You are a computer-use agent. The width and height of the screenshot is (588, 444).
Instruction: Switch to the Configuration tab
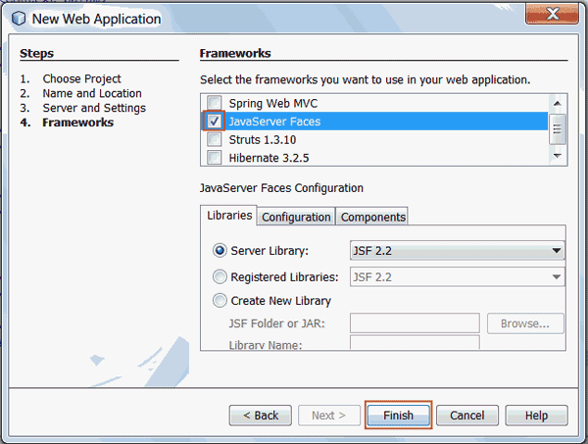click(296, 218)
